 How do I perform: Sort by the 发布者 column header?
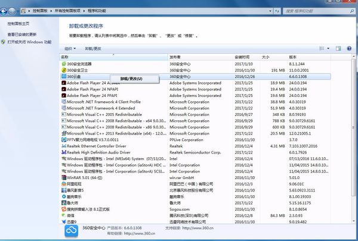point(200,57)
